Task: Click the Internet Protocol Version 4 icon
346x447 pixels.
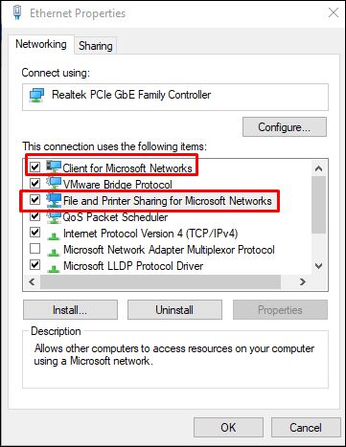Action: [x=54, y=235]
